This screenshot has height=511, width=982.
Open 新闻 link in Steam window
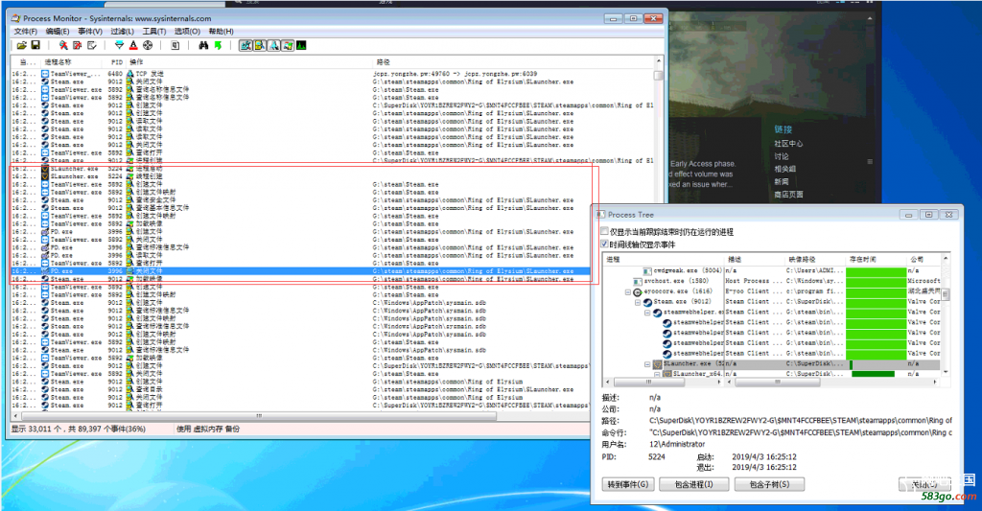click(x=781, y=181)
